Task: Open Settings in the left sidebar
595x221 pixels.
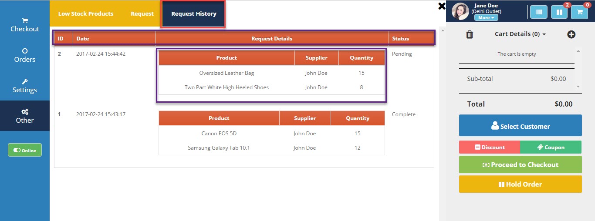Action: pos(25,86)
